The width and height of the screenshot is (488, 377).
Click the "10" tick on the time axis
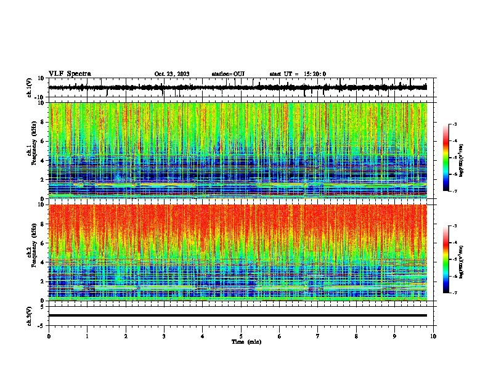433,336
